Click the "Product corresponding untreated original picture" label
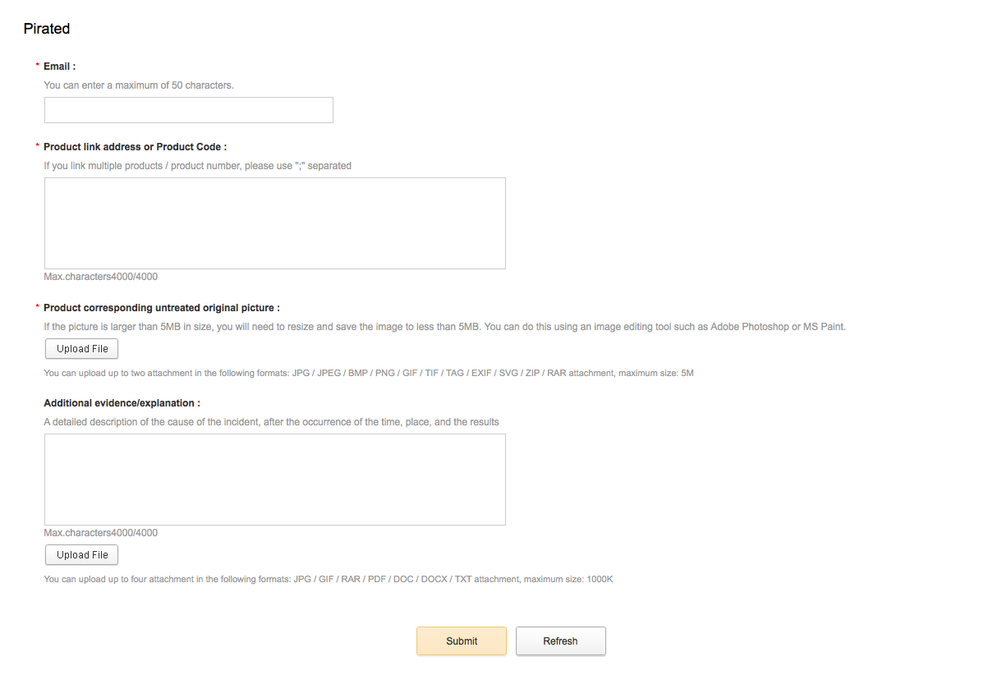Screen dimensions: 1007x698 [162, 308]
